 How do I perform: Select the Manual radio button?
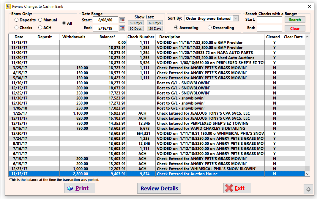click(x=40, y=20)
